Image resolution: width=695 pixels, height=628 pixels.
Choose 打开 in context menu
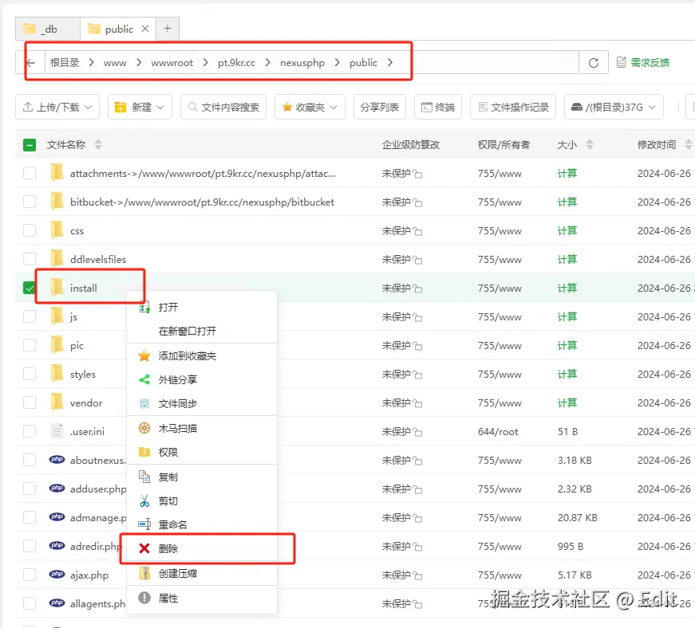point(202,307)
